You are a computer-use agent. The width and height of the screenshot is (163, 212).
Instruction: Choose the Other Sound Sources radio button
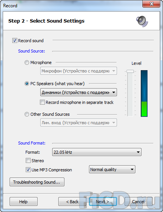point(26,114)
